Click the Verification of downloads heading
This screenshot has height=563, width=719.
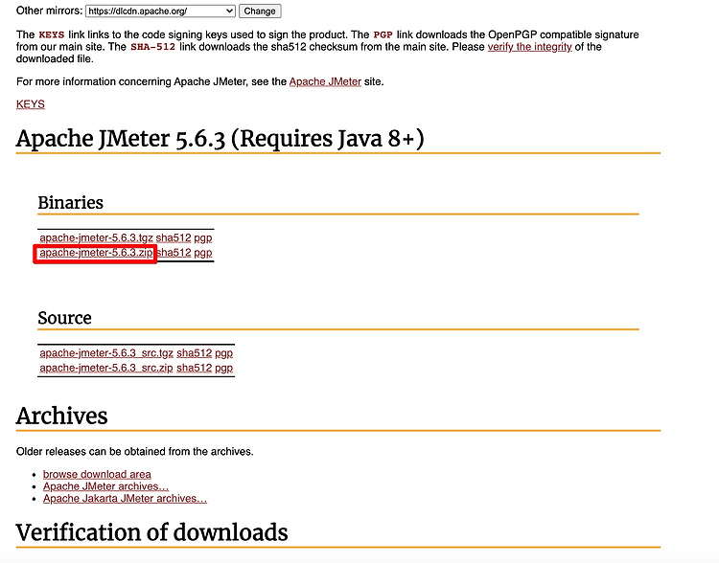(151, 532)
